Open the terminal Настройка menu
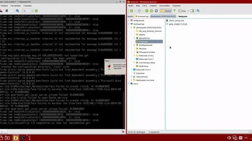Image resolution: width=252 pixels, height=141 pixels. 15,5
